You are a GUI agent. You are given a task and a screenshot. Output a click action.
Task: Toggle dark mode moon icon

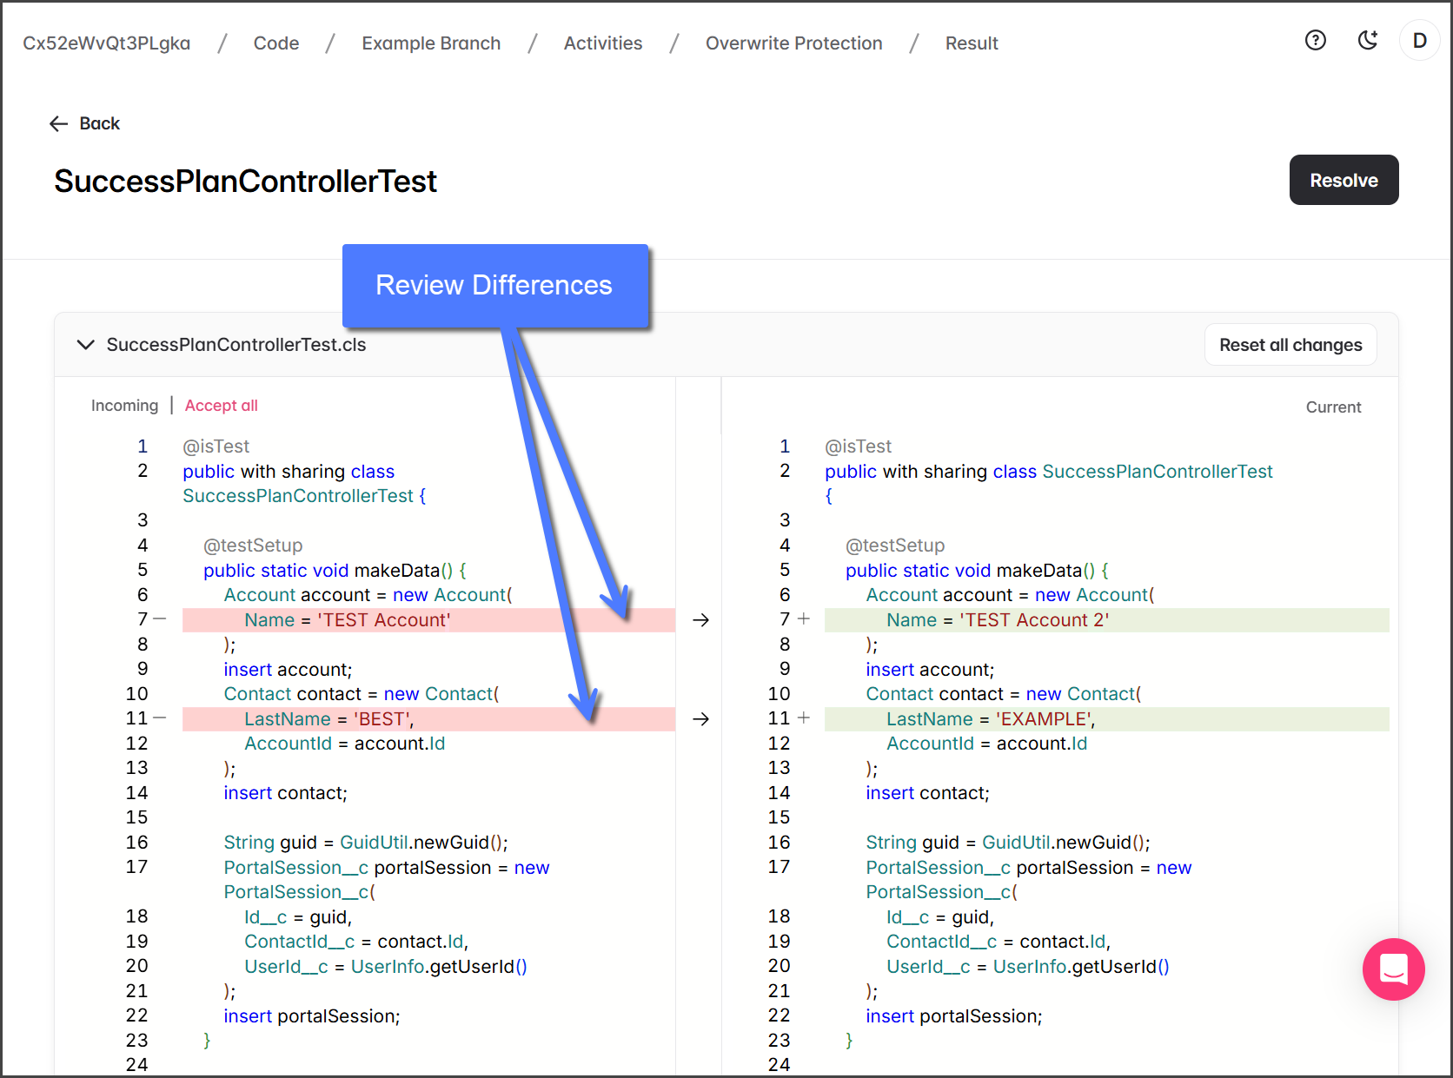tap(1368, 40)
